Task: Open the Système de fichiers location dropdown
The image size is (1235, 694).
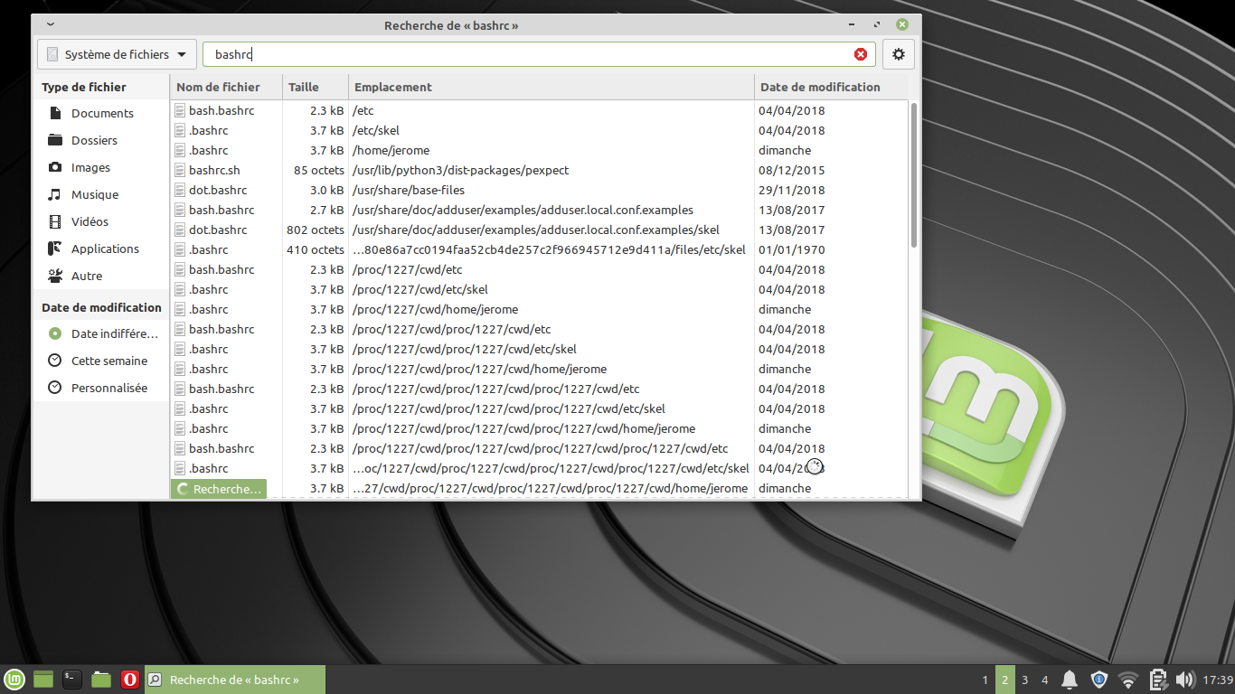Action: 117,54
